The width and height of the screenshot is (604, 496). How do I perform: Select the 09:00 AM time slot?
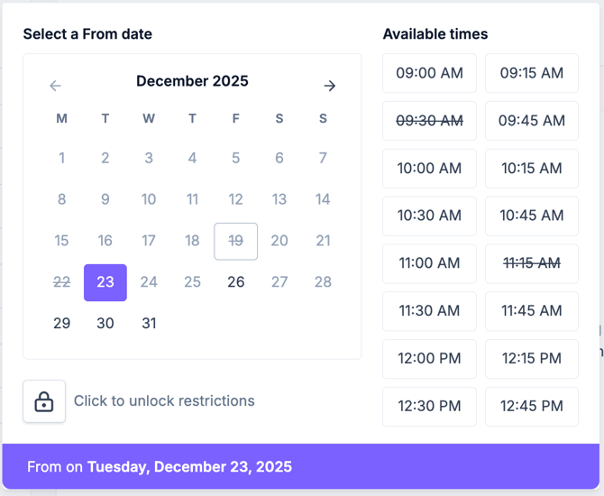click(x=429, y=73)
